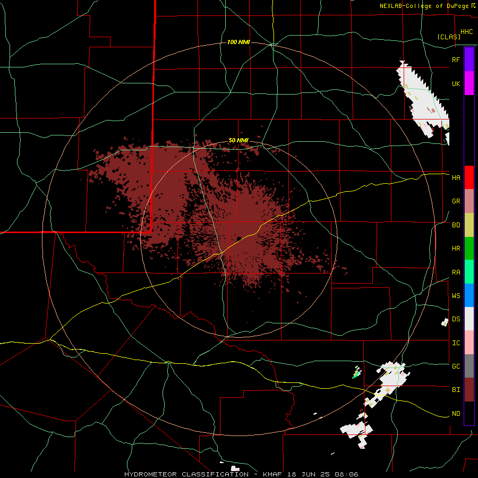Pick the white DS legend swatch

469,319
